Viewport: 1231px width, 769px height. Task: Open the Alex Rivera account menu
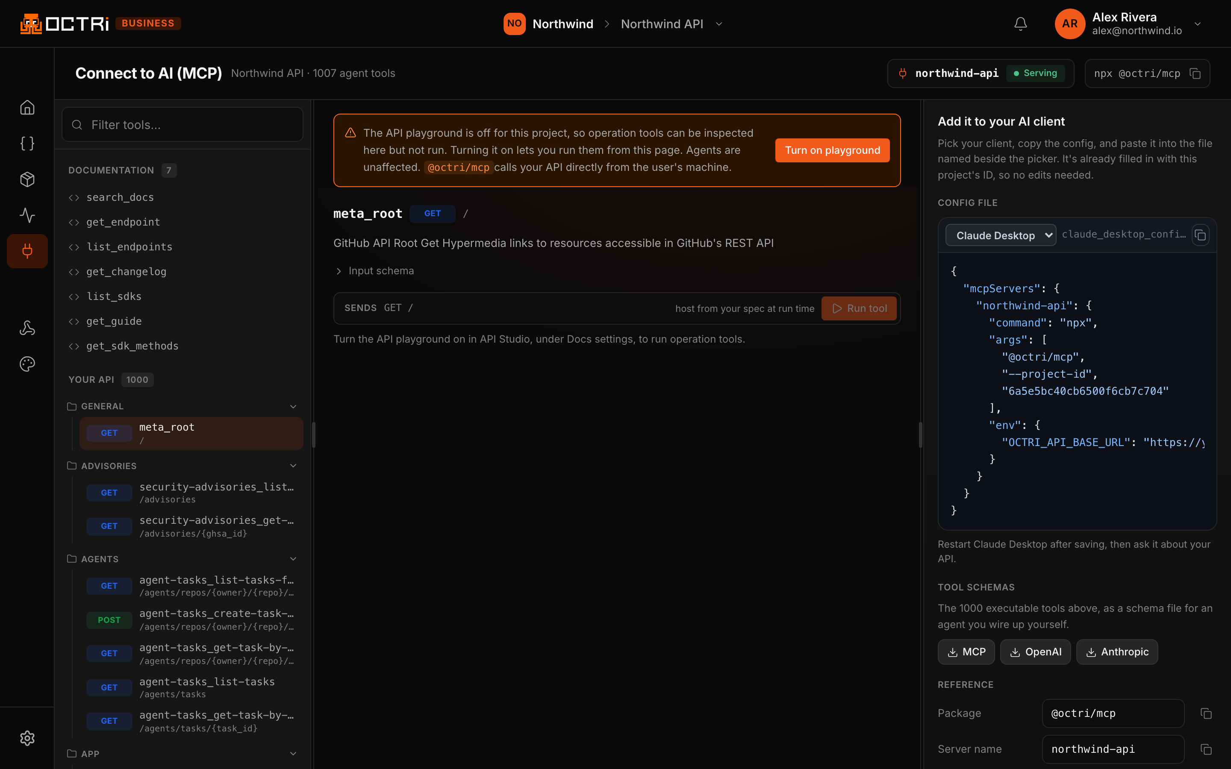[x=1198, y=24]
